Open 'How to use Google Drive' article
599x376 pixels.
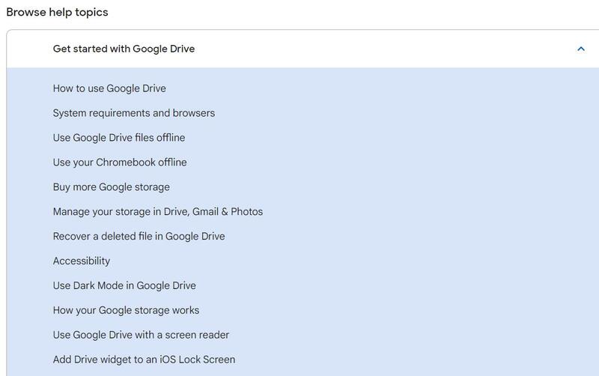click(x=109, y=88)
